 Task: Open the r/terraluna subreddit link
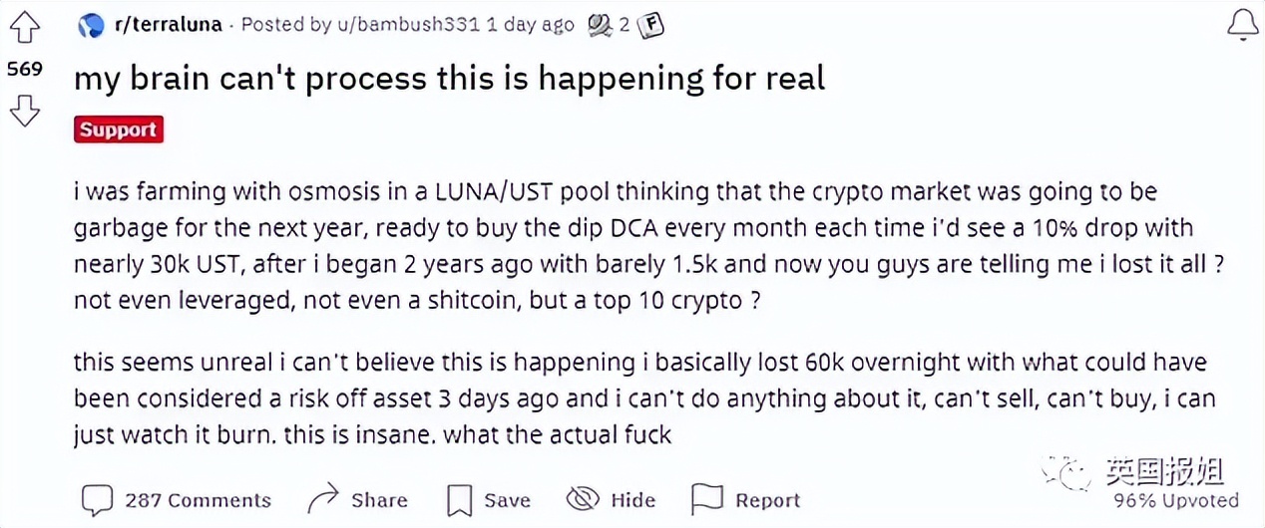[170, 25]
